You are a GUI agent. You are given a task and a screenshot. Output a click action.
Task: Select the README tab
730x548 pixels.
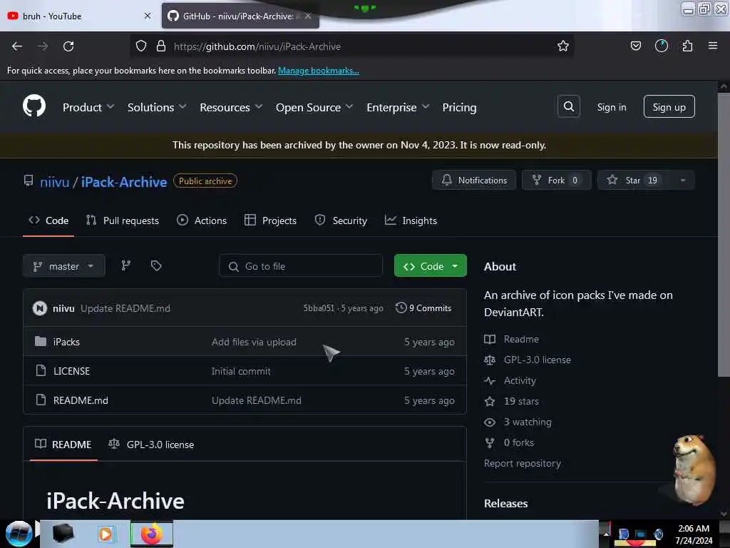(63, 445)
